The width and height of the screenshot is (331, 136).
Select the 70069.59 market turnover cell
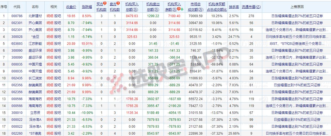pos(195,16)
